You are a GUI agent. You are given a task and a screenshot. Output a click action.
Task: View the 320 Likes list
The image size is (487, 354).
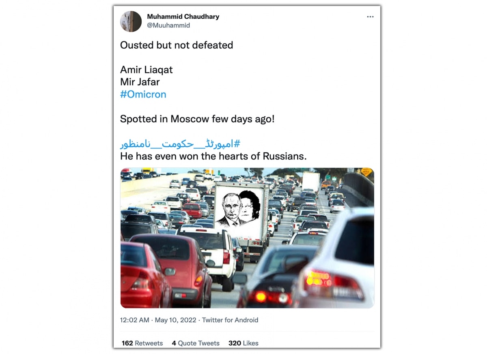pyautogui.click(x=243, y=343)
